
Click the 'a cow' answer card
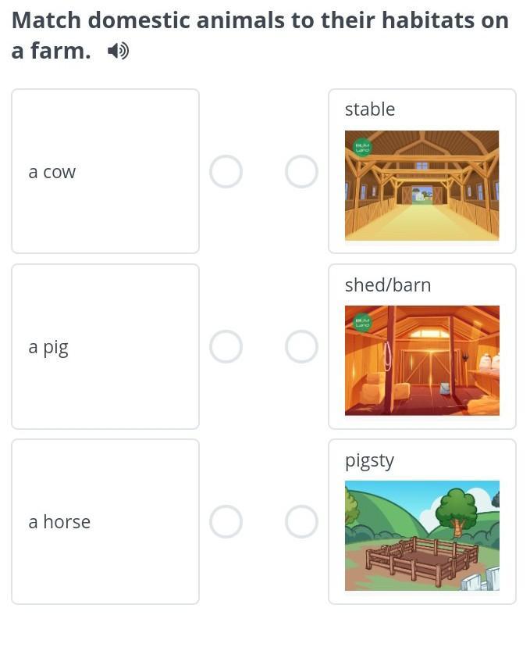pyautogui.click(x=105, y=171)
